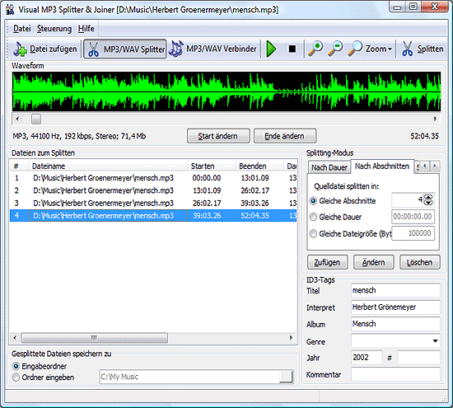Select split row 3 starting at 26:02.17

click(153, 204)
